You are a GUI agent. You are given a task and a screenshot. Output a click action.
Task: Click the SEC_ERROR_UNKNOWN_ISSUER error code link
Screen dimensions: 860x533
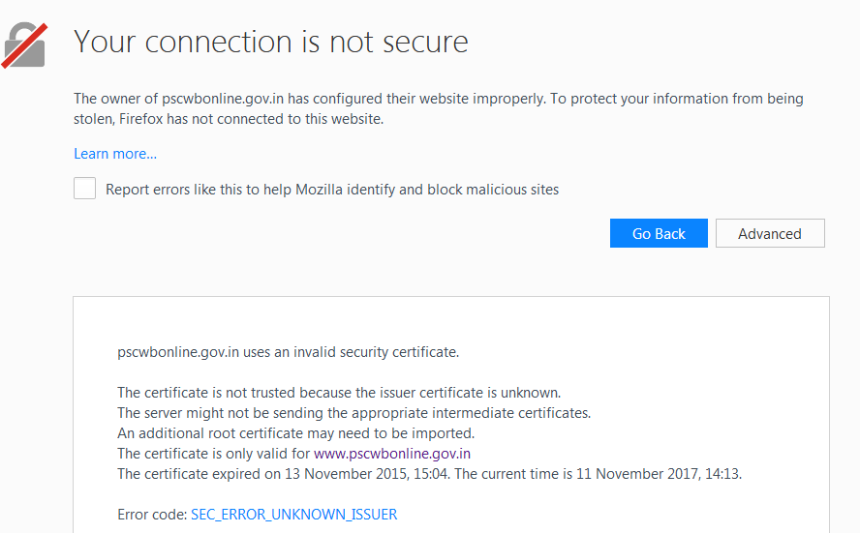pos(294,515)
